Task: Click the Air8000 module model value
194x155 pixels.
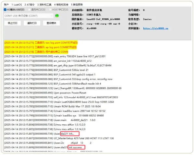Action: pos(91,28)
